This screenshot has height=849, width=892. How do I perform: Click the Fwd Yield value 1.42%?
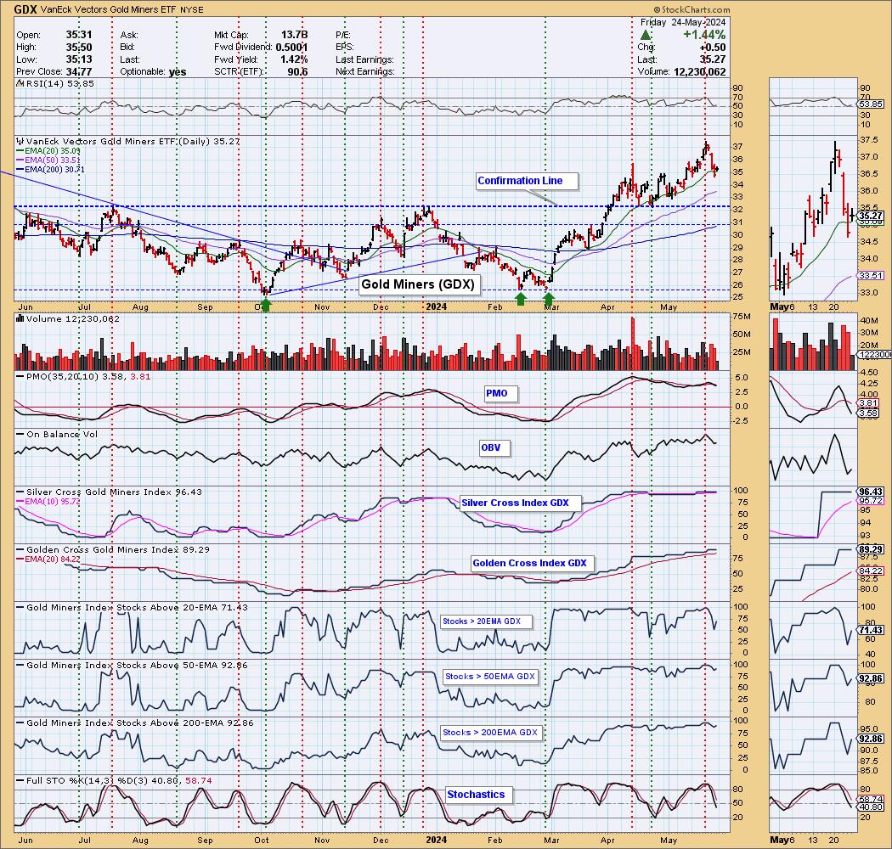294,59
